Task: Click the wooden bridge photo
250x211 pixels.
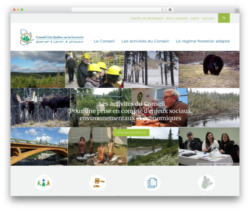Action: [39, 146]
